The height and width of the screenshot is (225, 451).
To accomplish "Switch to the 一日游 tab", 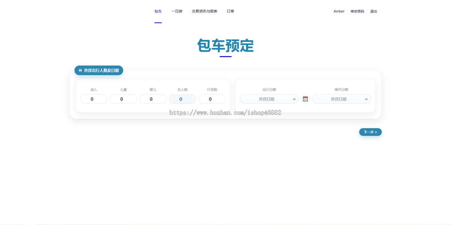I will [177, 11].
